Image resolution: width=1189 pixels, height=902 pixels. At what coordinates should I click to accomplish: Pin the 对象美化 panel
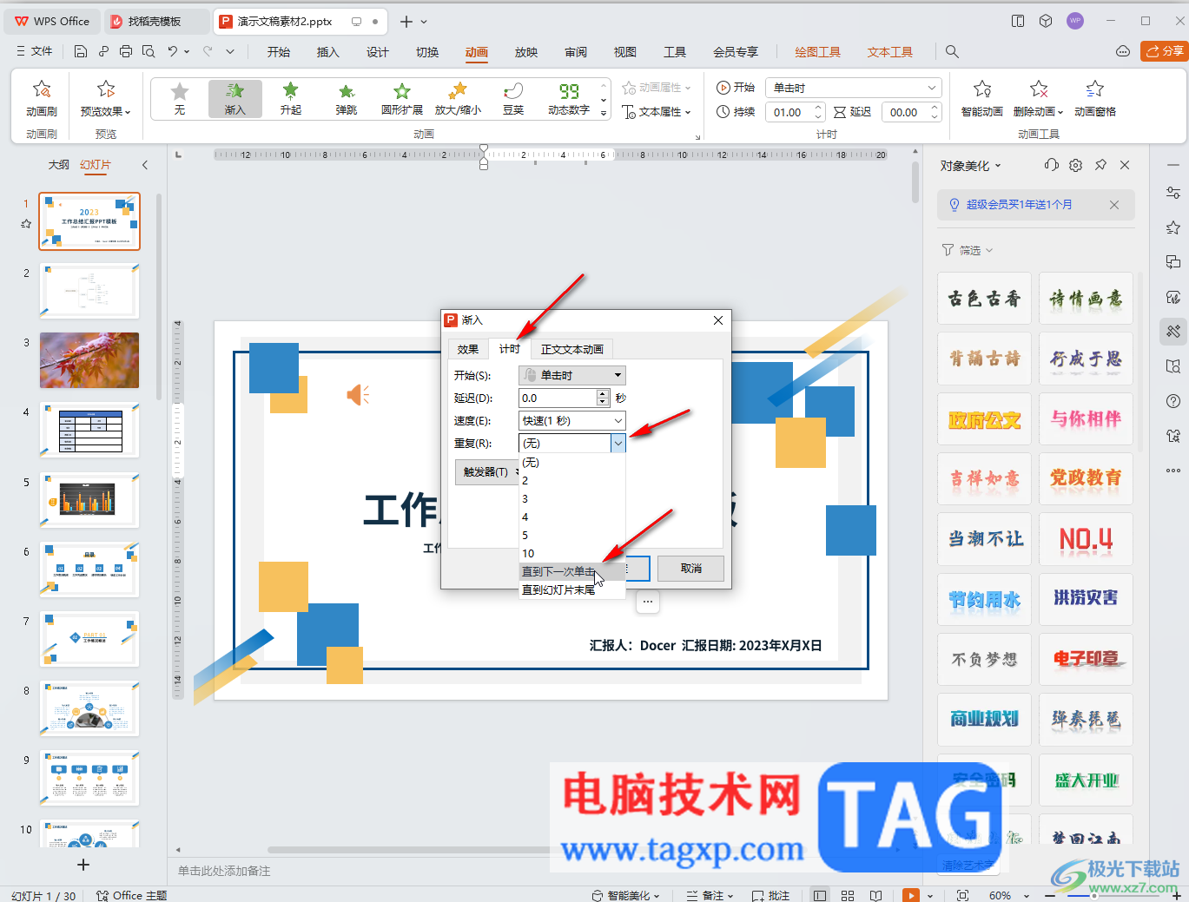[1100, 165]
